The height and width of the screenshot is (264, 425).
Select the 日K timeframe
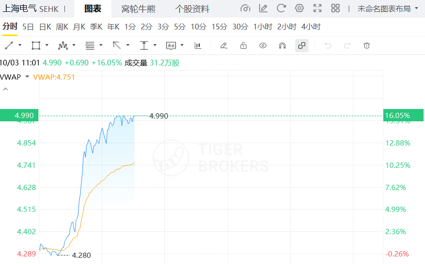(45, 27)
